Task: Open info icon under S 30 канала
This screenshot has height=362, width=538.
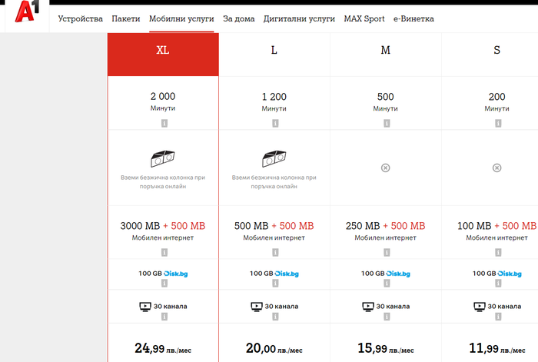Action: tap(498, 317)
